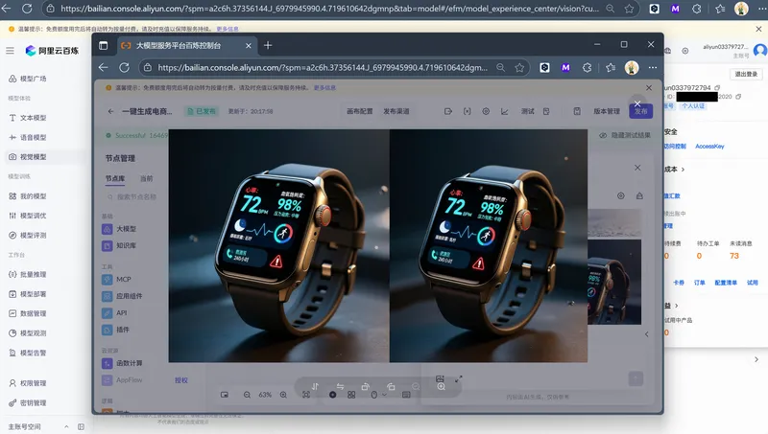This screenshot has width=768, height=434.
Task: Select the 应用组件 node
Action: coord(123,296)
